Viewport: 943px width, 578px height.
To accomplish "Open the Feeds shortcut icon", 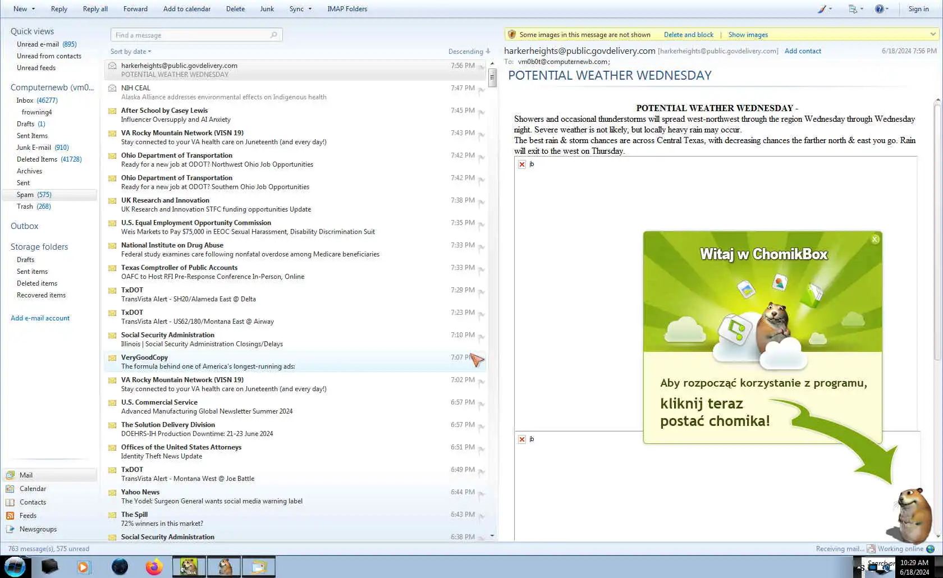I will coord(11,516).
